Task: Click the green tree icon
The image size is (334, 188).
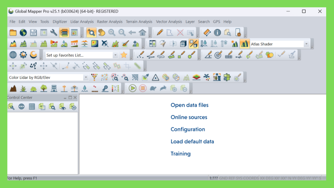Action: click(x=44, y=88)
